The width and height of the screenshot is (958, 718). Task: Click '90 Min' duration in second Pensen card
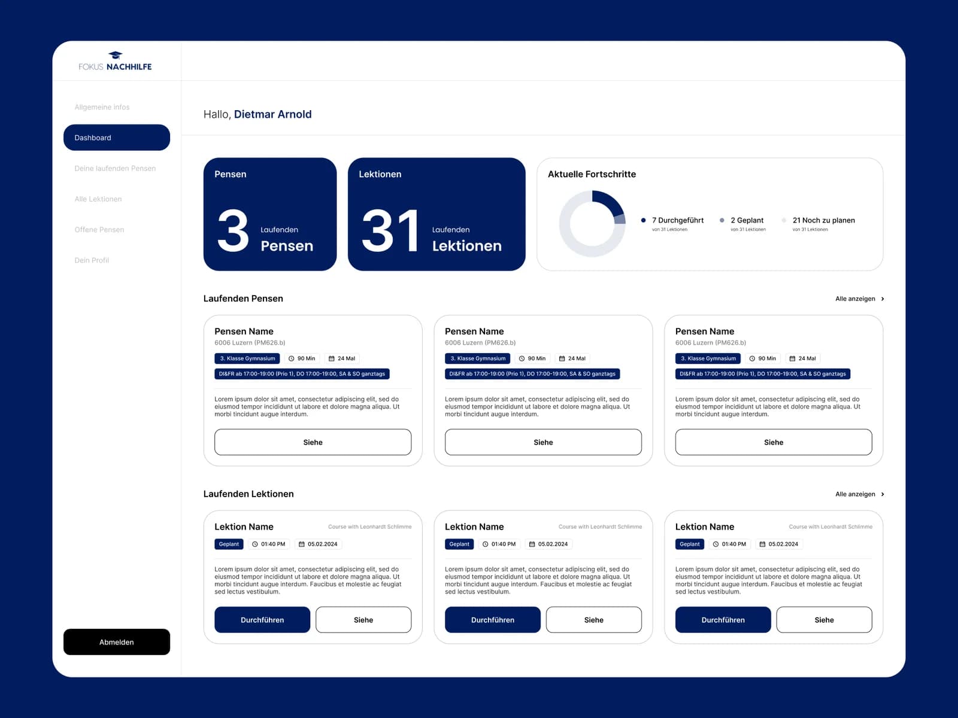pyautogui.click(x=536, y=358)
